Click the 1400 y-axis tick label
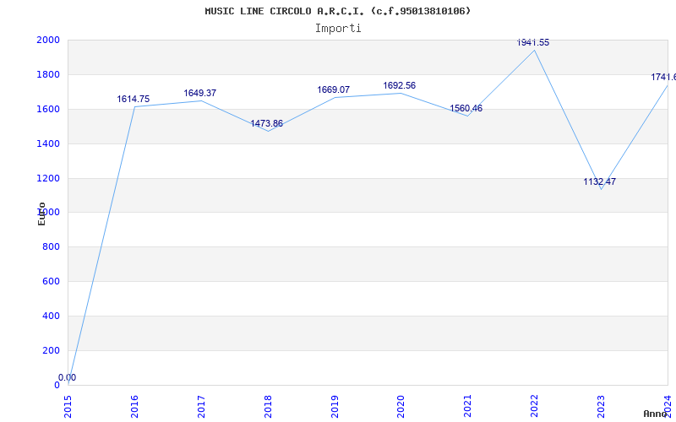The width and height of the screenshot is (676, 422). click(x=48, y=143)
